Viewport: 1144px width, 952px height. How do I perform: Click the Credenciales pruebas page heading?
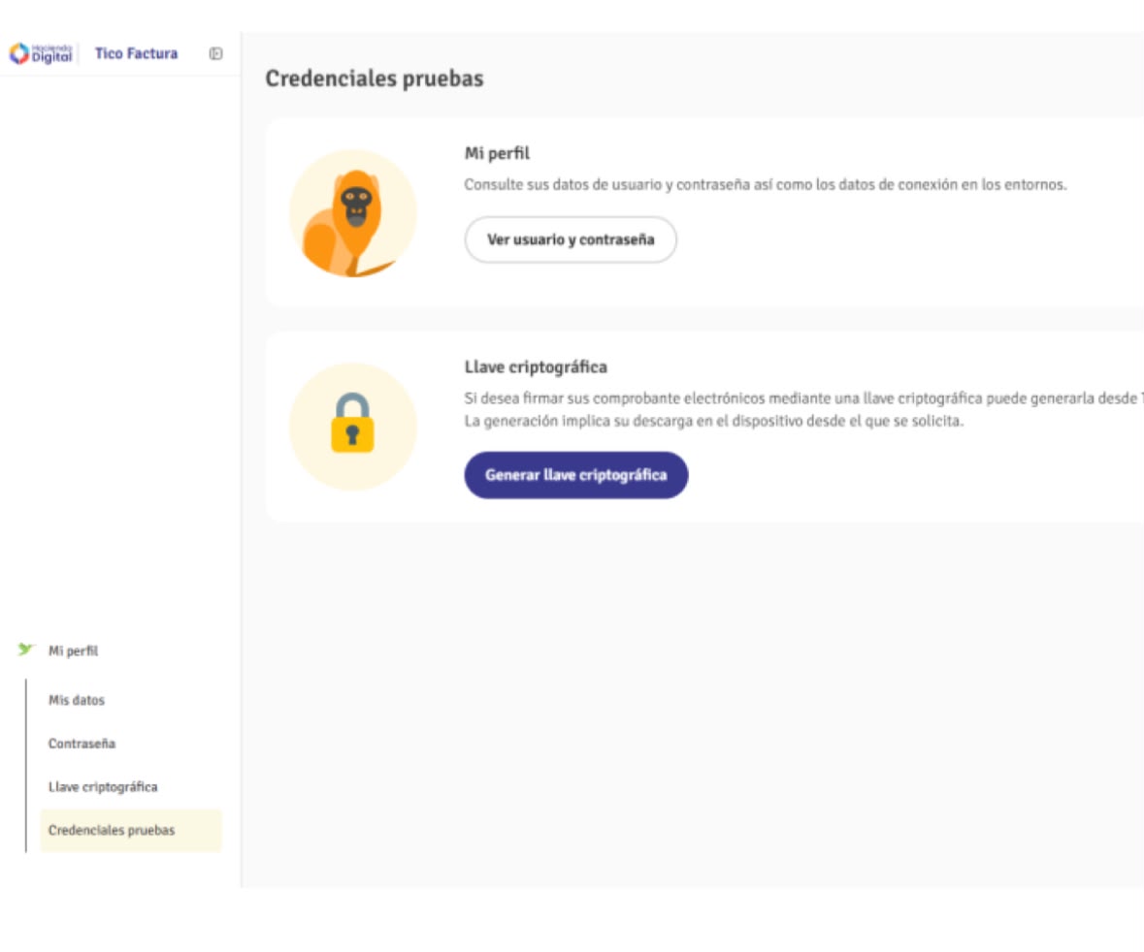pyautogui.click(x=375, y=79)
